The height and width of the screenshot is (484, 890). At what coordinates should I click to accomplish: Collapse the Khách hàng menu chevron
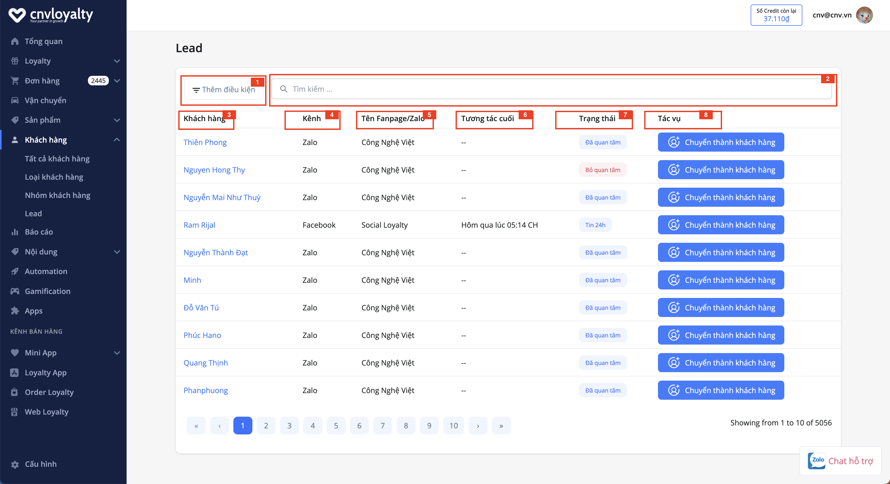coord(117,140)
